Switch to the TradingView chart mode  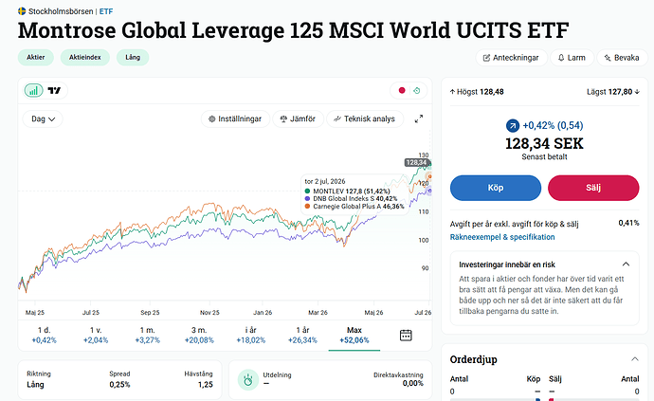[54, 91]
